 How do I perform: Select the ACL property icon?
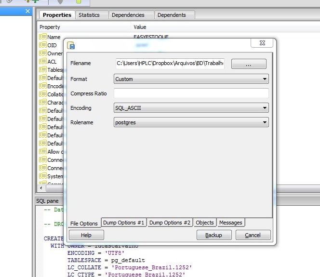(x=42, y=62)
